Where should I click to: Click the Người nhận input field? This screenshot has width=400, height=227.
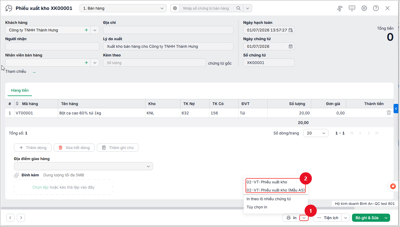point(52,46)
